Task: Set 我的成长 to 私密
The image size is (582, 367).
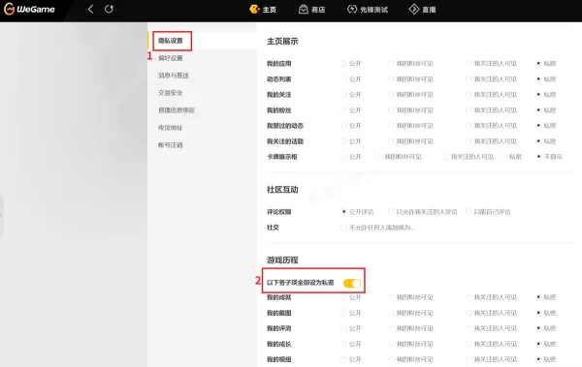Action: click(x=538, y=344)
